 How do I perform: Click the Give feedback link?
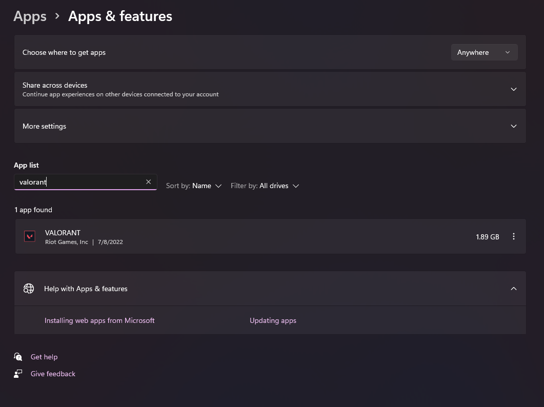[x=53, y=374]
